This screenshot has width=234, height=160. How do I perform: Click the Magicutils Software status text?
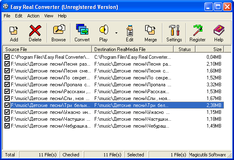pyautogui.click(x=207, y=155)
